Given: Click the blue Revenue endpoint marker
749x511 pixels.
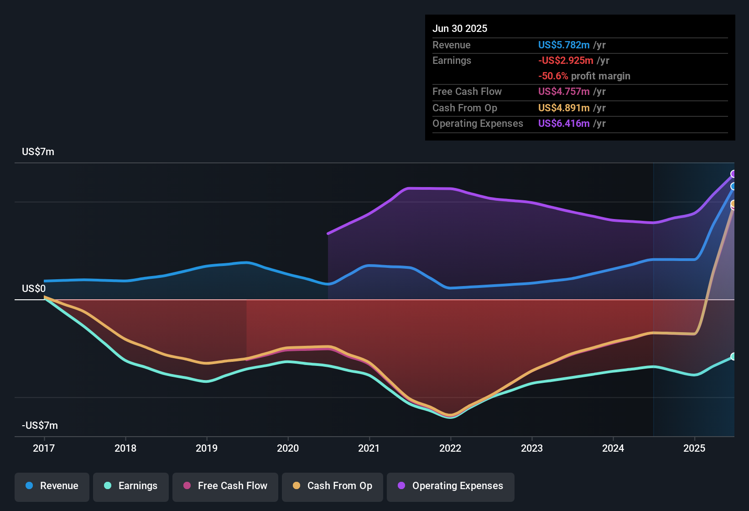Looking at the screenshot, I should 733,186.
